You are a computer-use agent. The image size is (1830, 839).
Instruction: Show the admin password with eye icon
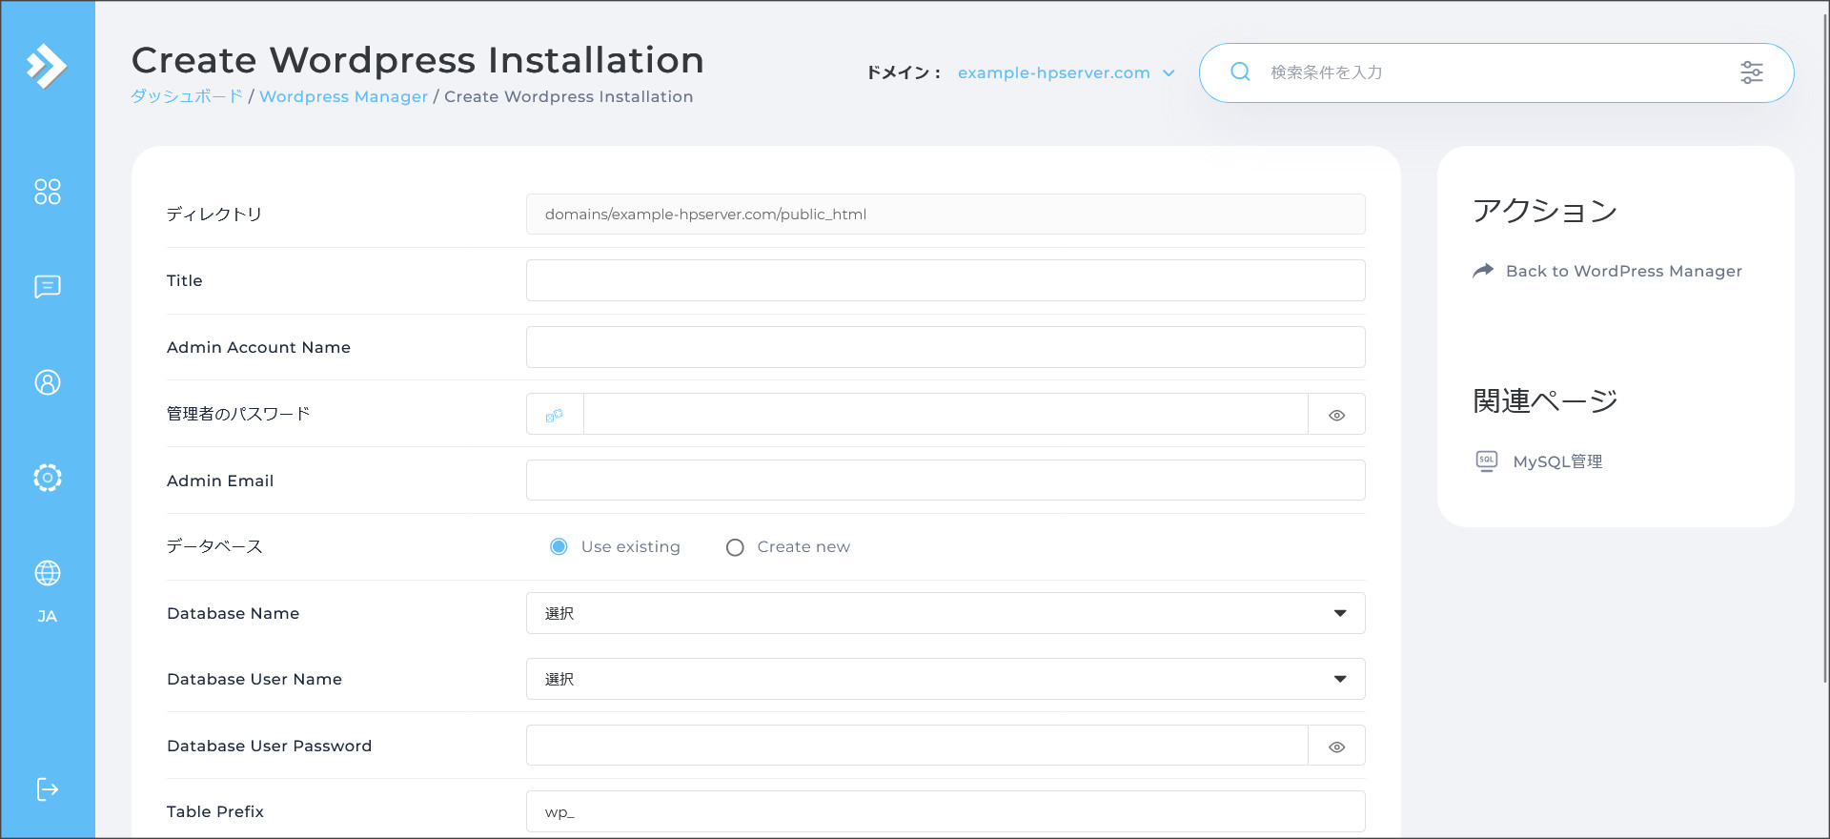(1336, 415)
